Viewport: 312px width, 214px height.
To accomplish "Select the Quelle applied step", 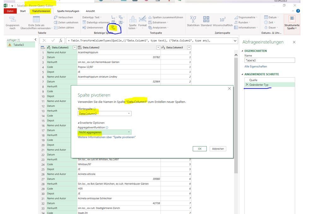I will [x=270, y=80].
